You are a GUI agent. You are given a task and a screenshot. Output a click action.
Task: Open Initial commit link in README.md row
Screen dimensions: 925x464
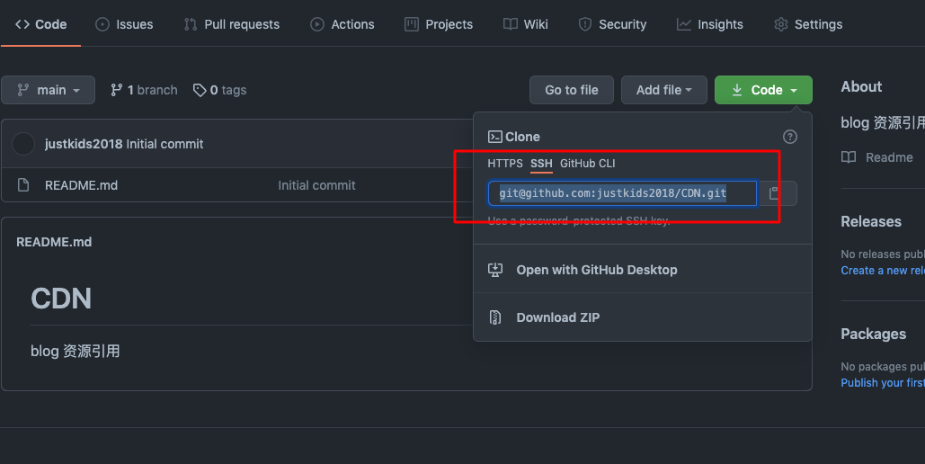coord(316,185)
